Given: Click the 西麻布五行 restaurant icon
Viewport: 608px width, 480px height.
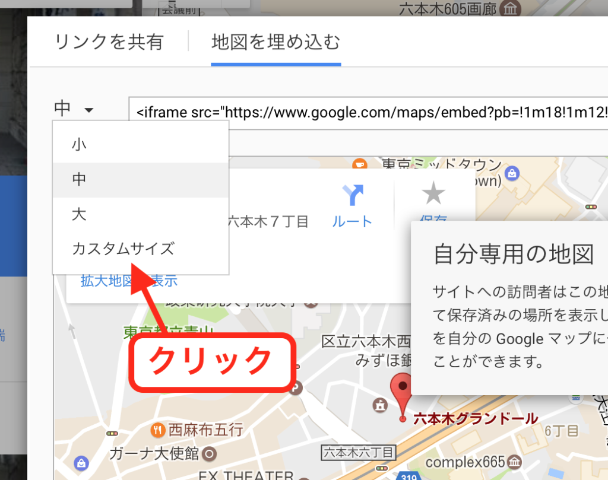Looking at the screenshot, I should (x=157, y=429).
